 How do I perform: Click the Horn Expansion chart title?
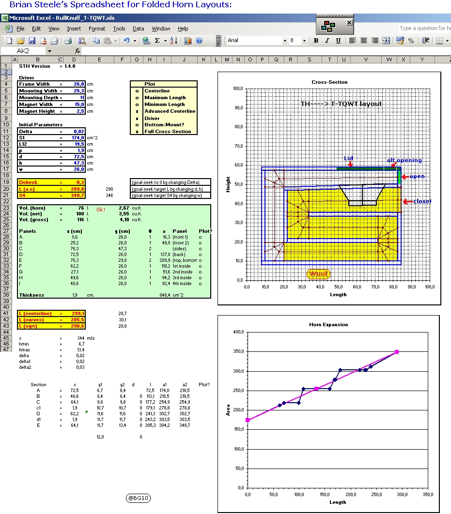pos(328,325)
